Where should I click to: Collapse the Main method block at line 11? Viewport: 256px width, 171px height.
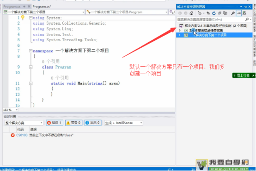[x=30, y=83]
